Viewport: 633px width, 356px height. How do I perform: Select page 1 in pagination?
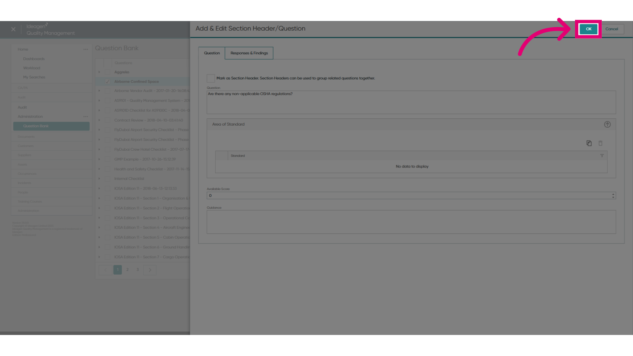(118, 270)
